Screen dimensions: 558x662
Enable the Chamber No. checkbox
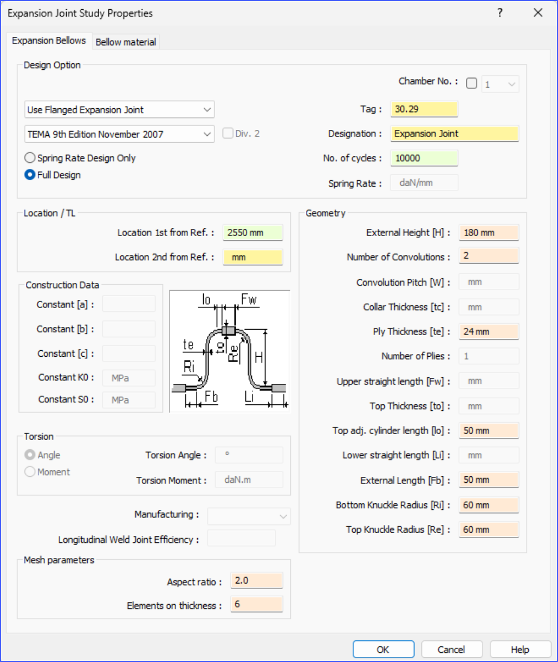(x=472, y=84)
